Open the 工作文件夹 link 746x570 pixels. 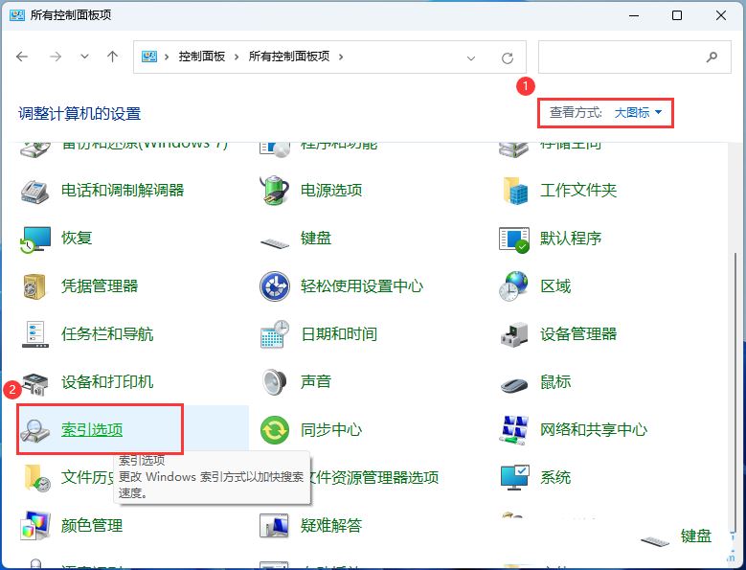tap(578, 191)
